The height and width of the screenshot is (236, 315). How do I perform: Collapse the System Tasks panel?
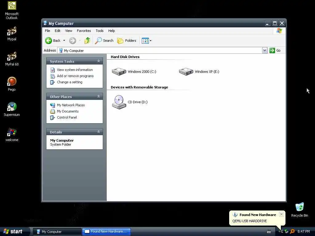point(98,61)
